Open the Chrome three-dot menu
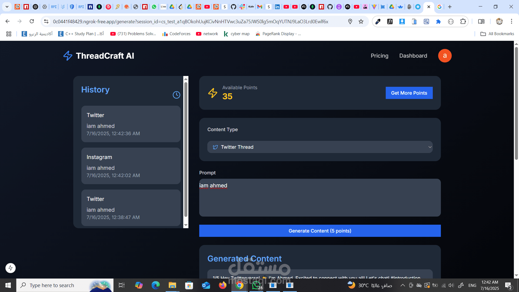519x292 pixels. [511, 21]
